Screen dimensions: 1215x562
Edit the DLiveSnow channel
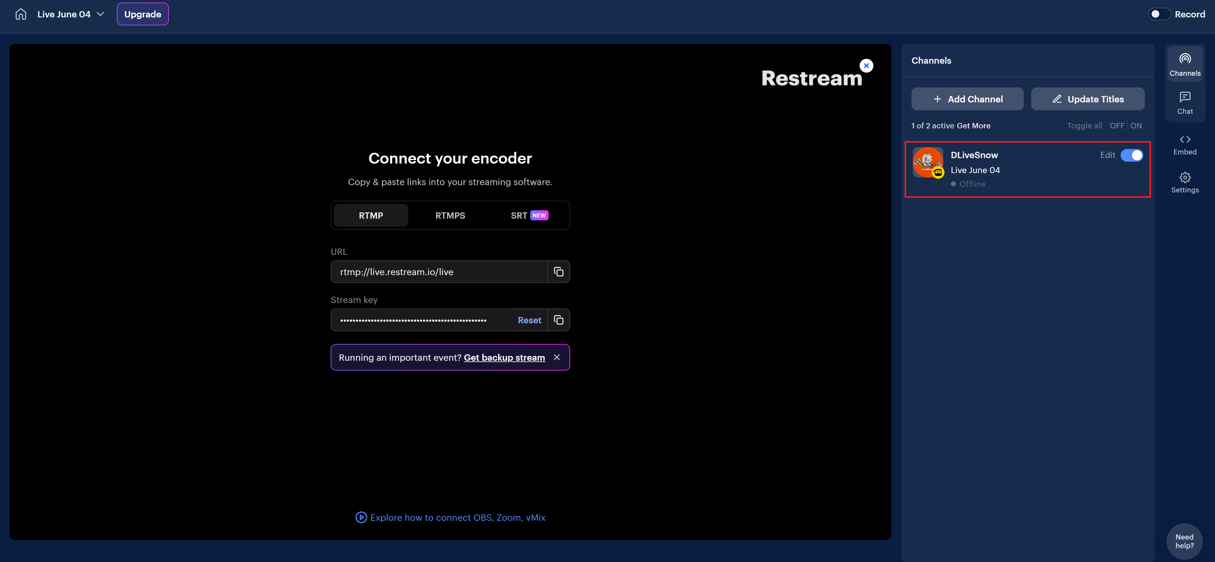(x=1107, y=155)
